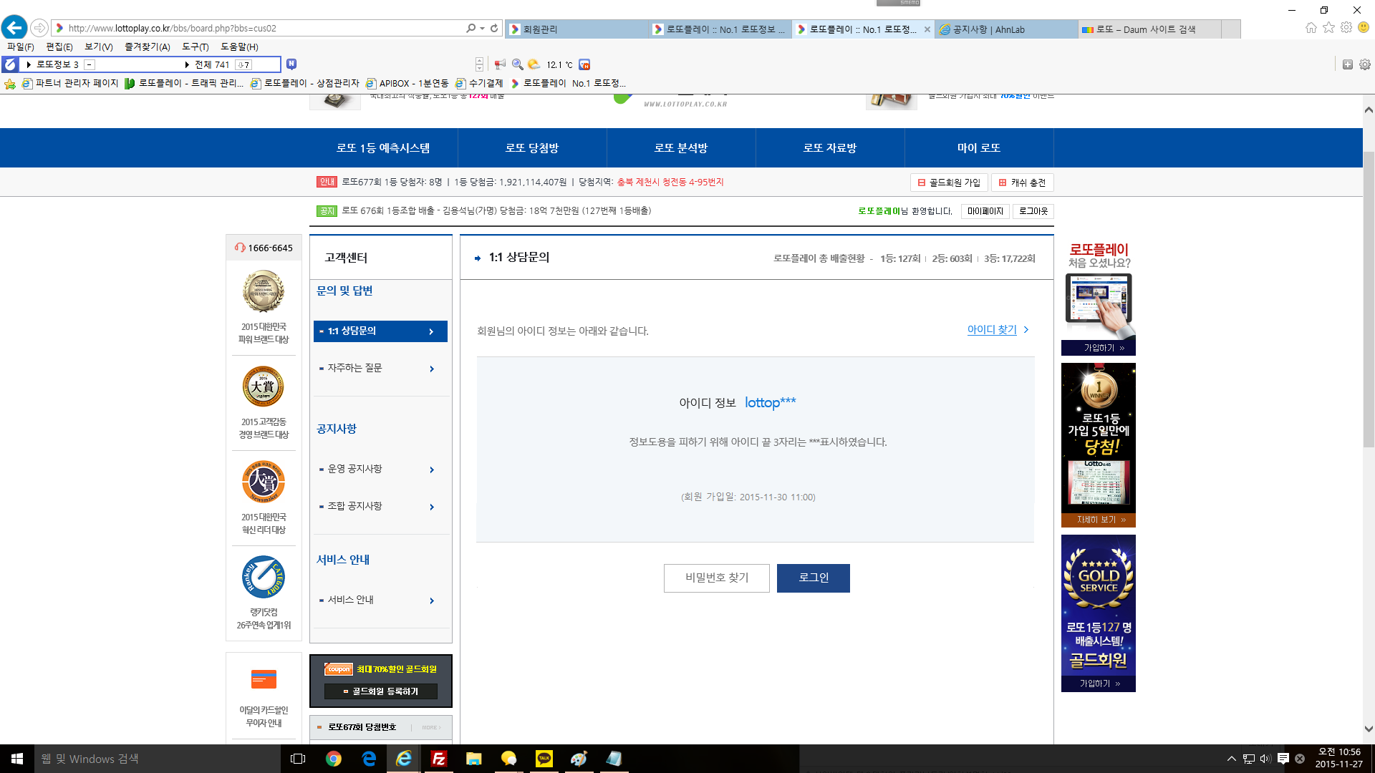1375x773 pixels.
Task: Expand the 전체 741 triangle in toolbar
Action: point(187,64)
